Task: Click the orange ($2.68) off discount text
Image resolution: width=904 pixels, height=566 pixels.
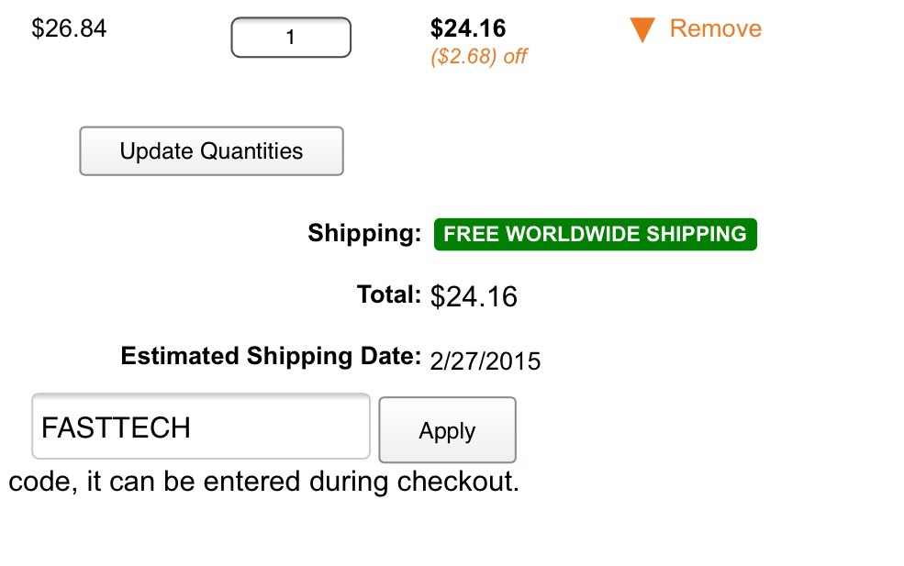Action: click(478, 56)
